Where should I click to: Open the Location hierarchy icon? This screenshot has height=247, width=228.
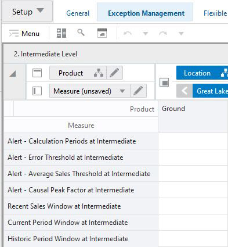225,73
